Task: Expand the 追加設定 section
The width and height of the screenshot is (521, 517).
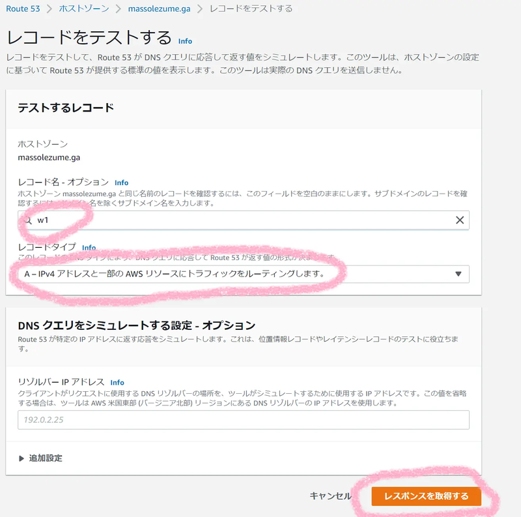Action: click(40, 458)
